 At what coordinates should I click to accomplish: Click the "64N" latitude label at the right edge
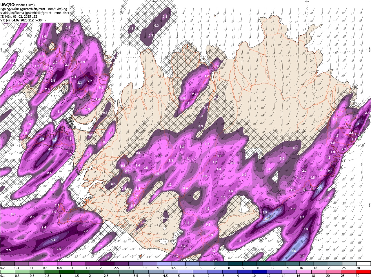370,205
